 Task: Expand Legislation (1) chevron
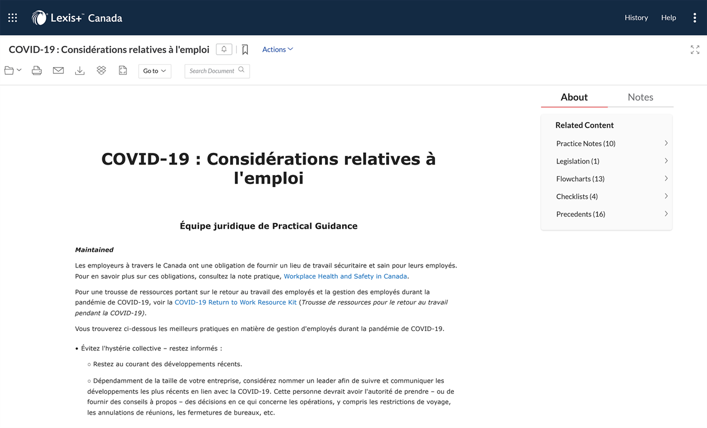click(666, 161)
